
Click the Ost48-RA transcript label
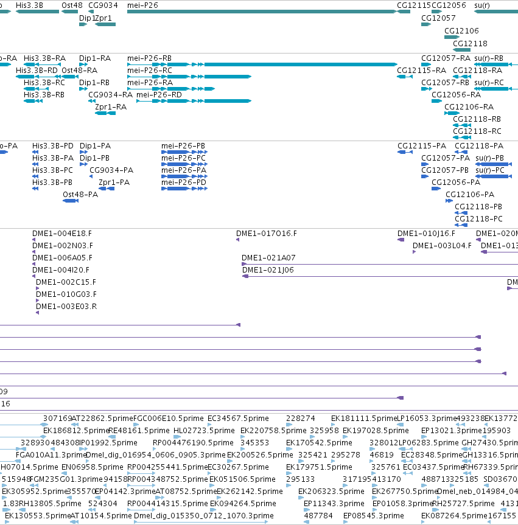[80, 71]
